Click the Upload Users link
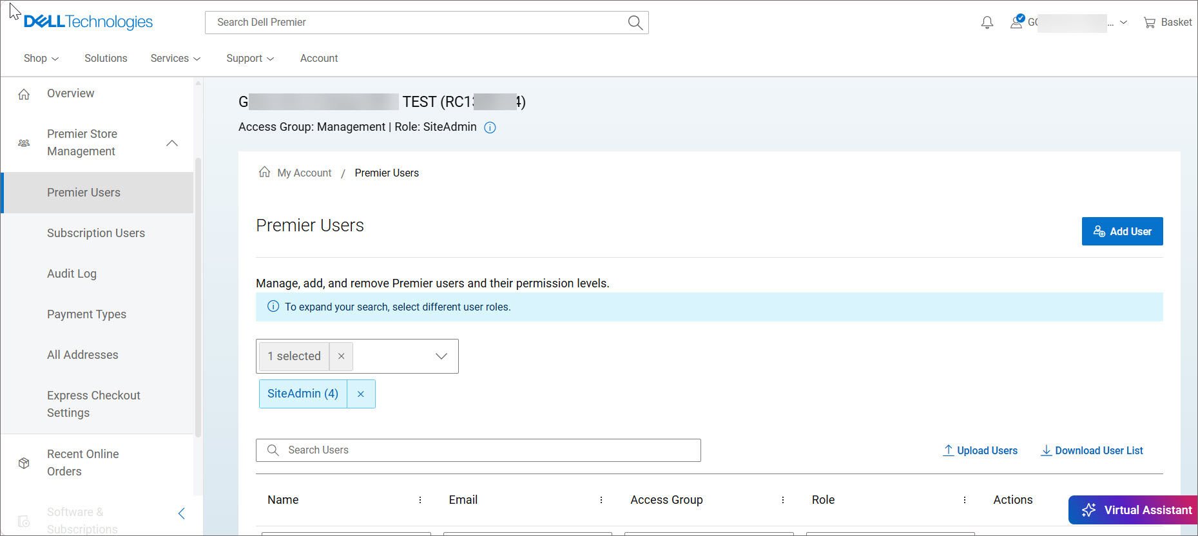 [980, 450]
